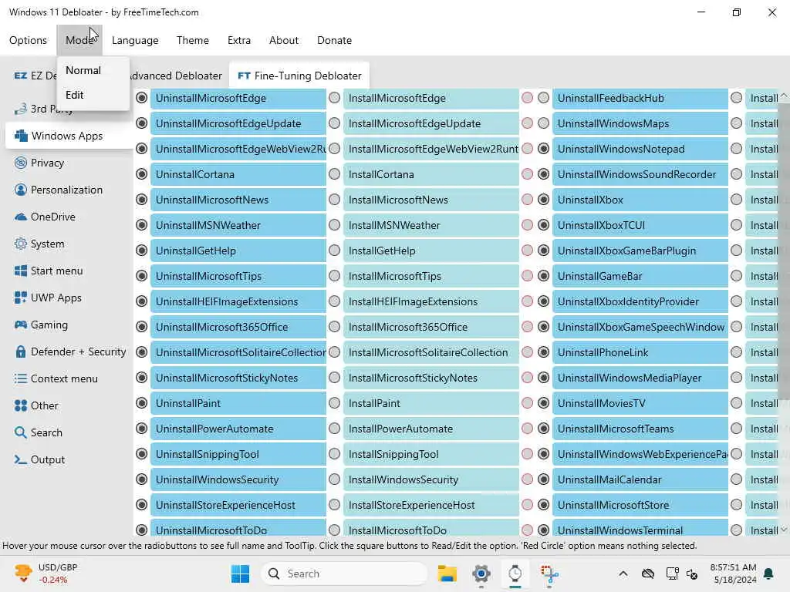The width and height of the screenshot is (790, 592).
Task: Click the taskbar clock and date
Action: coord(733,573)
